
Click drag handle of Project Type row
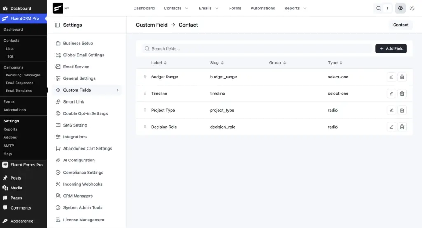click(x=145, y=110)
